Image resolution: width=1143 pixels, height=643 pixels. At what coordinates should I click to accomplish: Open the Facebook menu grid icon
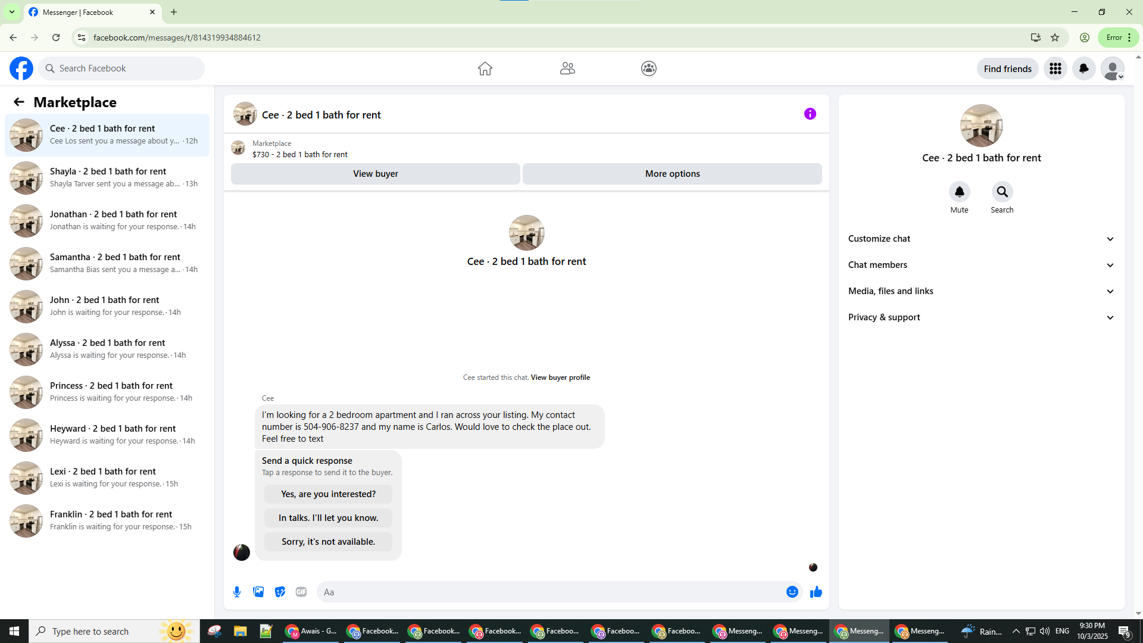pyautogui.click(x=1055, y=68)
